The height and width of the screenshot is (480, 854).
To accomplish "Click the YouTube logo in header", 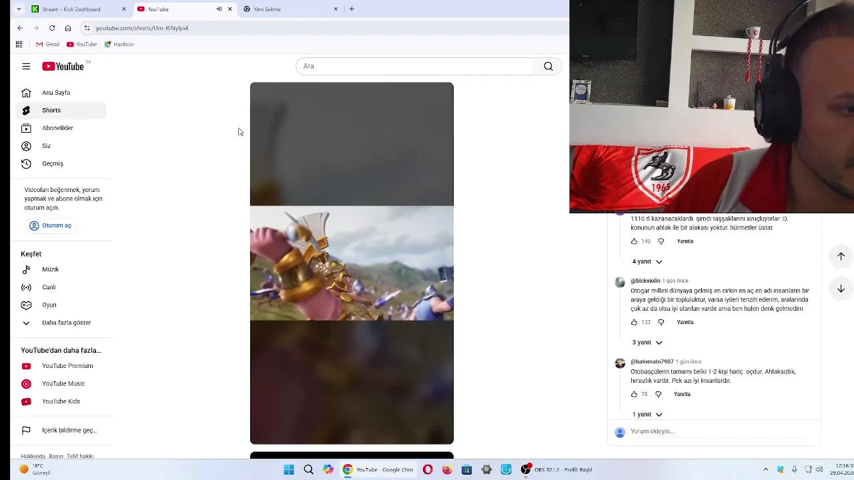I will click(x=63, y=66).
